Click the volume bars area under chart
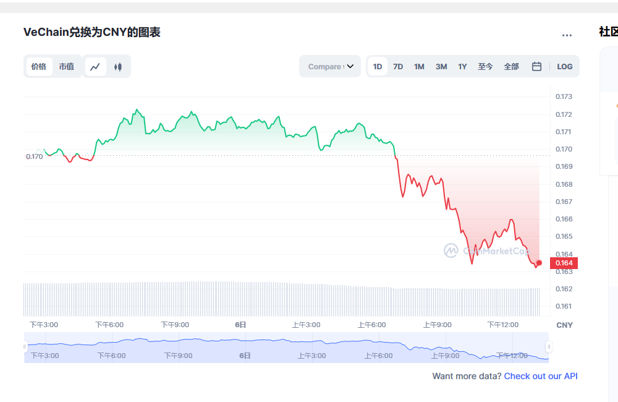This screenshot has height=402, width=618. click(x=282, y=299)
